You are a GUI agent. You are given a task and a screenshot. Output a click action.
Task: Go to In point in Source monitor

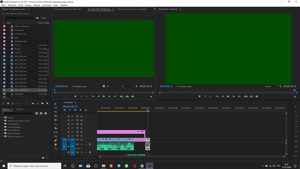point(93,96)
